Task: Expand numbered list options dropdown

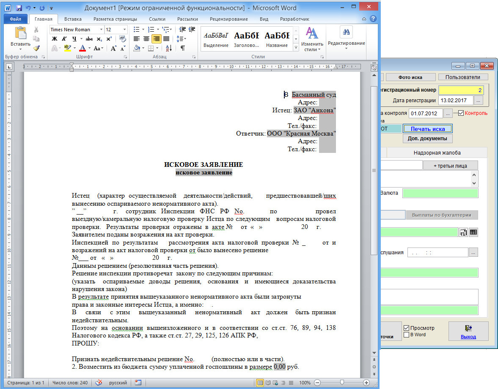Action: tap(158, 30)
